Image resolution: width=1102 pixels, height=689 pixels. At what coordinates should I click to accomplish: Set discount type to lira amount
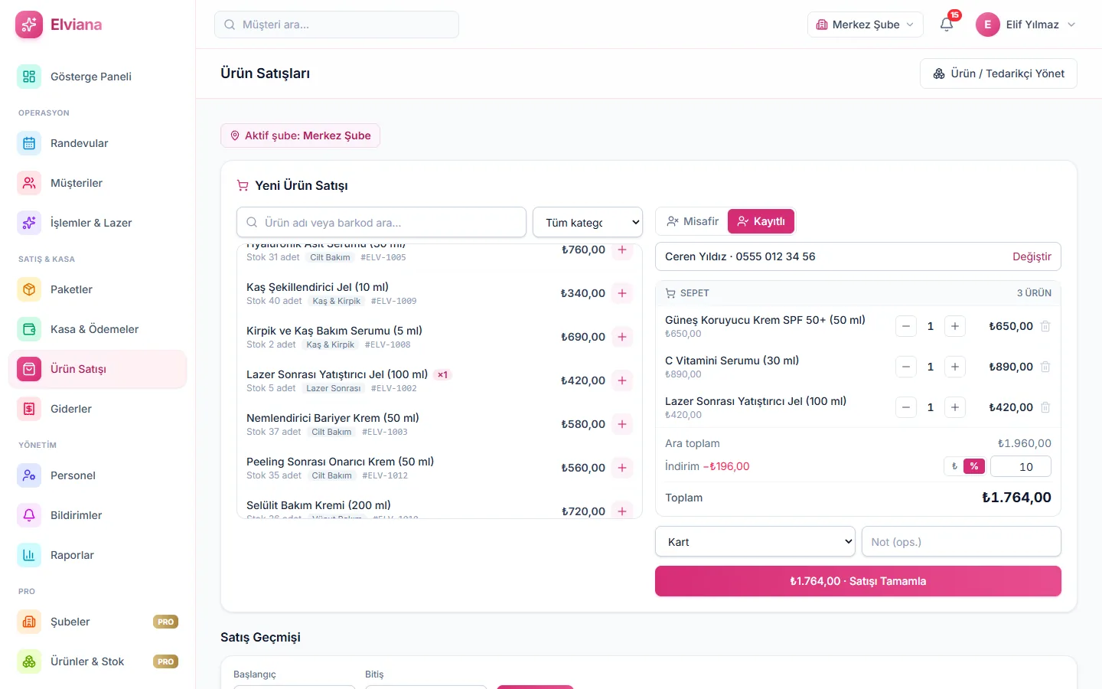pyautogui.click(x=954, y=466)
